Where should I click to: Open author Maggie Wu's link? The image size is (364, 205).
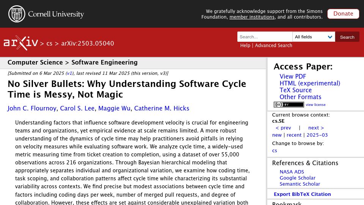click(114, 108)
